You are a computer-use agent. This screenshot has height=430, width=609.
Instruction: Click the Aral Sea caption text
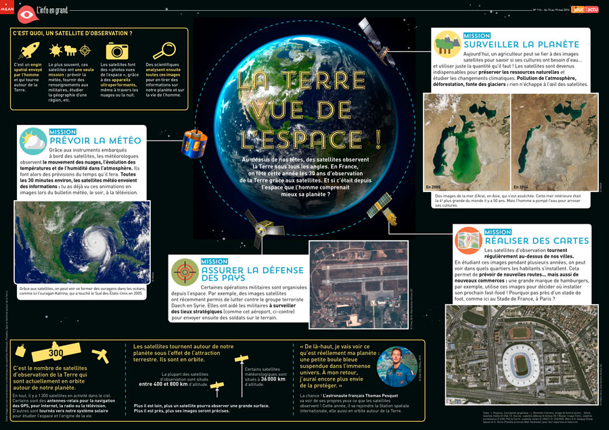tap(508, 201)
